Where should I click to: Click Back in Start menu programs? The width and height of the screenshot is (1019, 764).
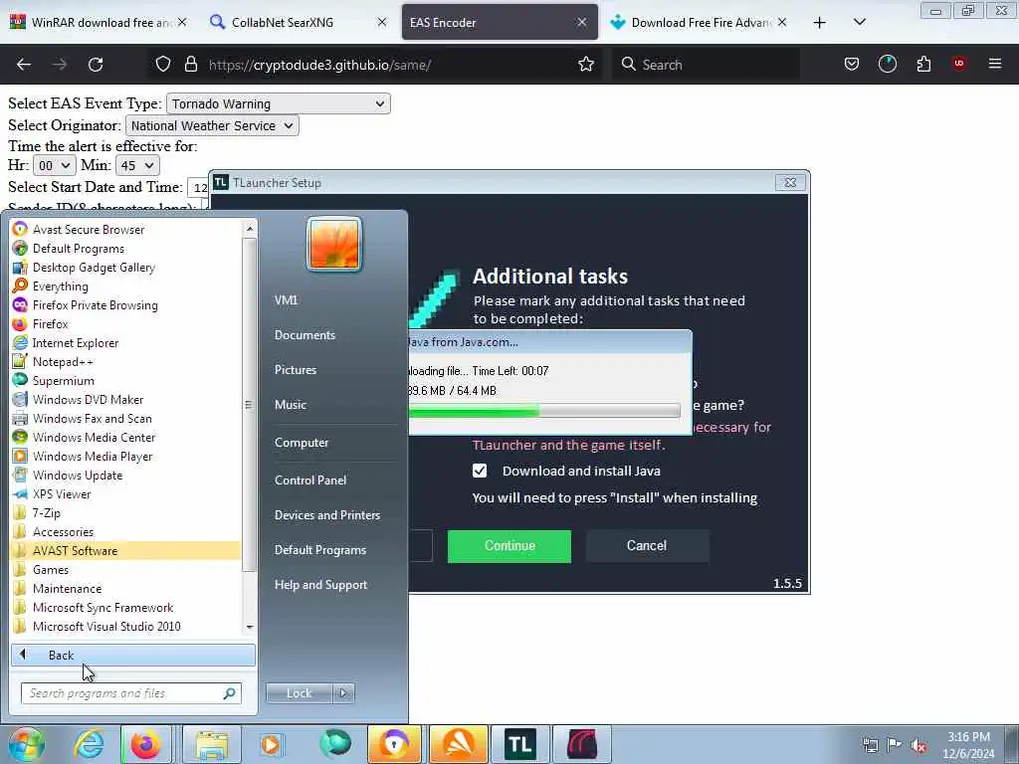tap(132, 655)
